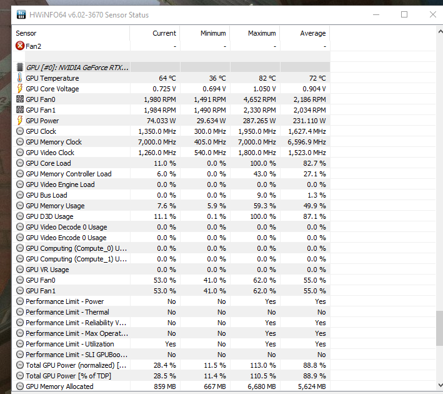Click icon beside GPU Video Engine Load
Viewport: 443px width, 394px height.
pyautogui.click(x=20, y=184)
